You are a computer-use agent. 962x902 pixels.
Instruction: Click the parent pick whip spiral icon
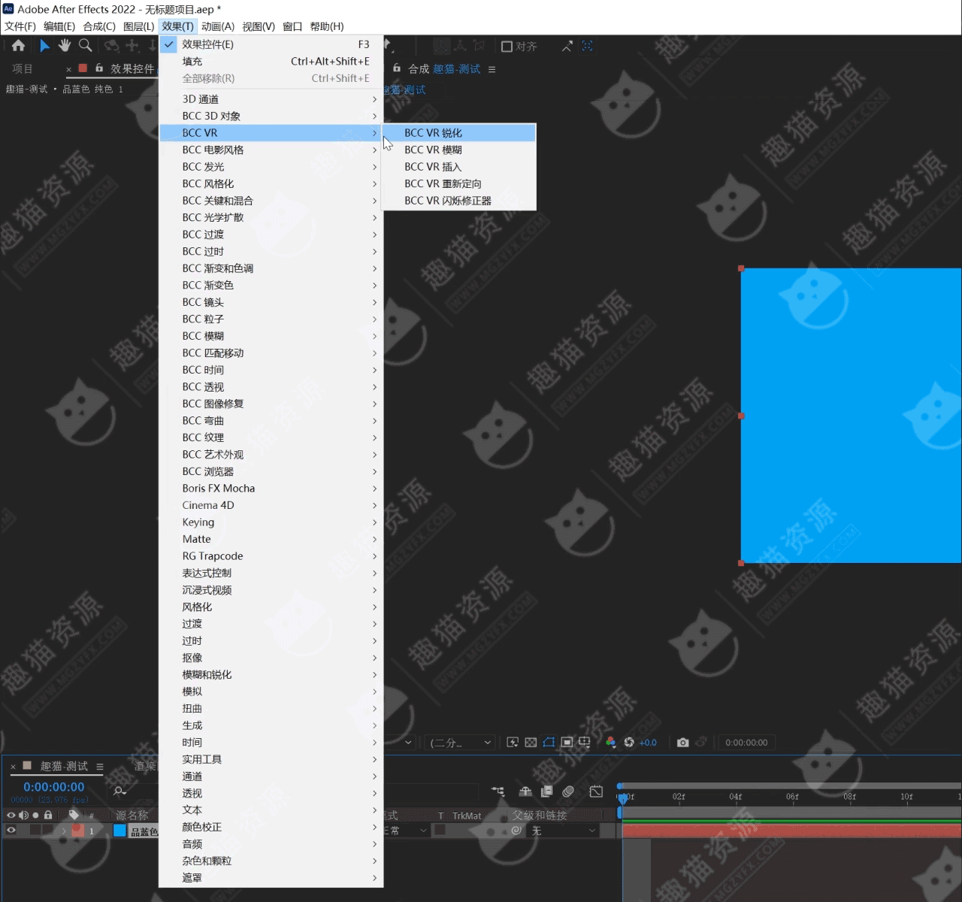[x=516, y=831]
